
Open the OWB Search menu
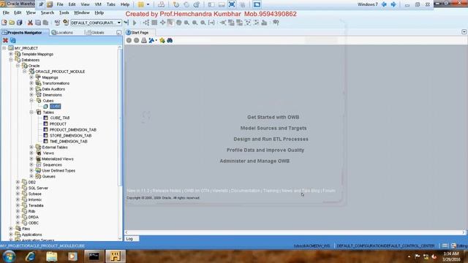tap(47, 12)
